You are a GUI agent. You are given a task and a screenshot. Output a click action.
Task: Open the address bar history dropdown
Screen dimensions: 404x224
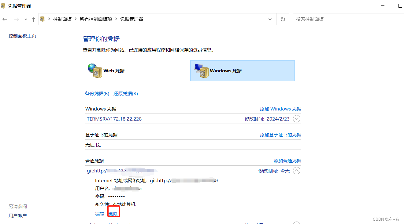[270, 19]
